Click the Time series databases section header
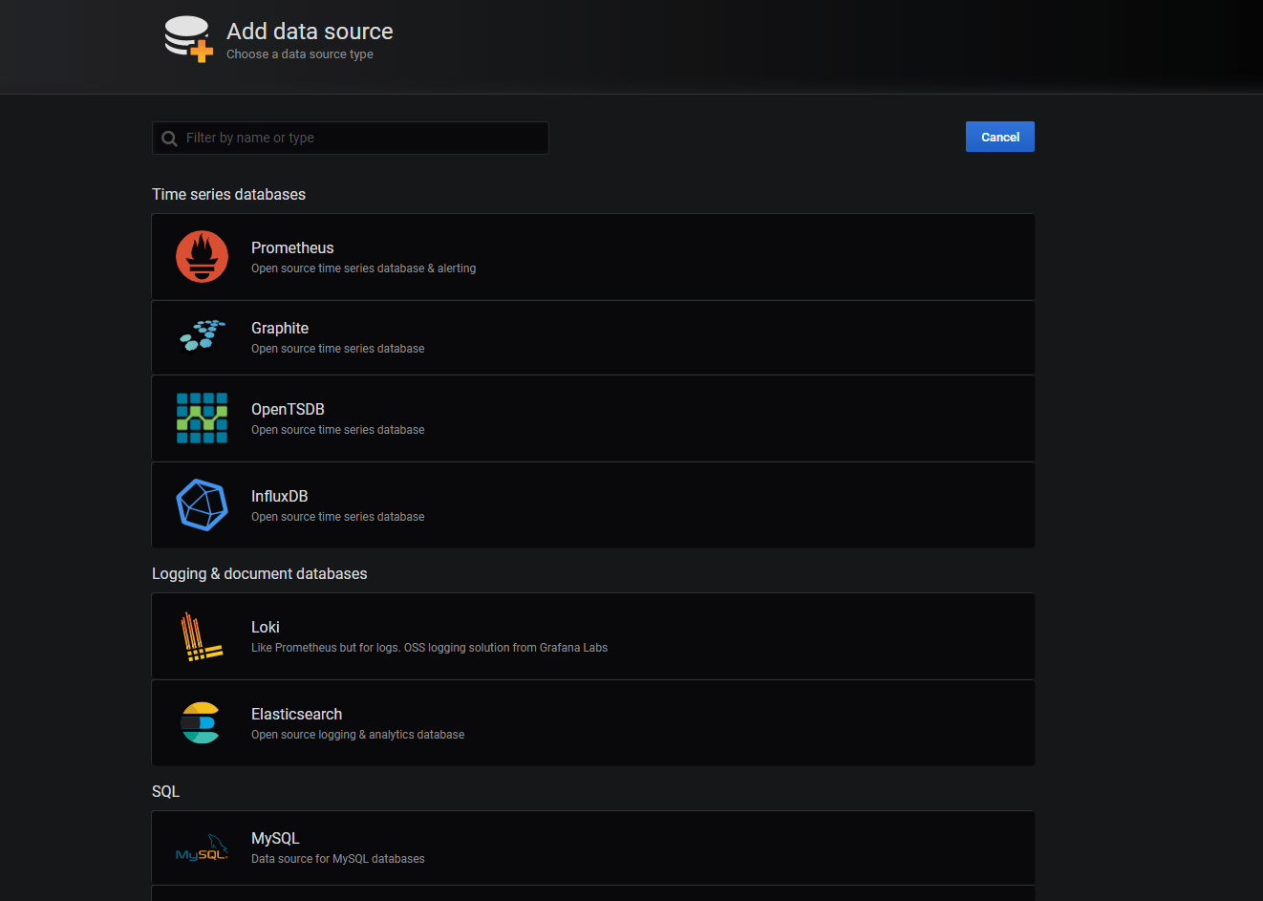The width and height of the screenshot is (1263, 901). 228,194
